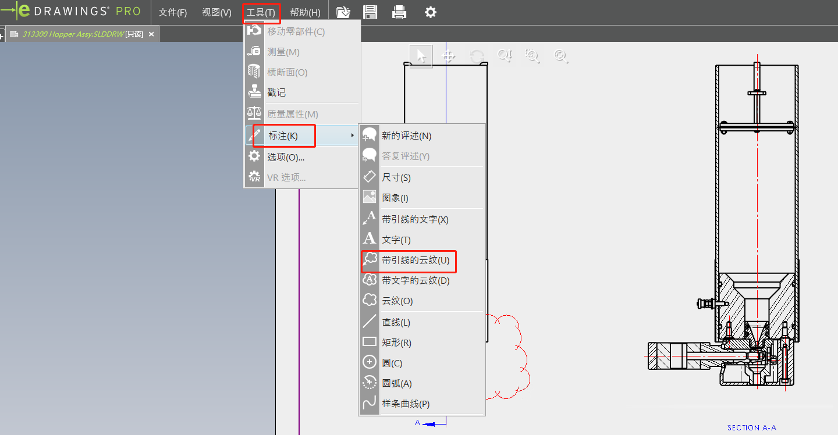Screen dimensions: 838x435
Task: Activate the pan move tool
Action: (449, 56)
